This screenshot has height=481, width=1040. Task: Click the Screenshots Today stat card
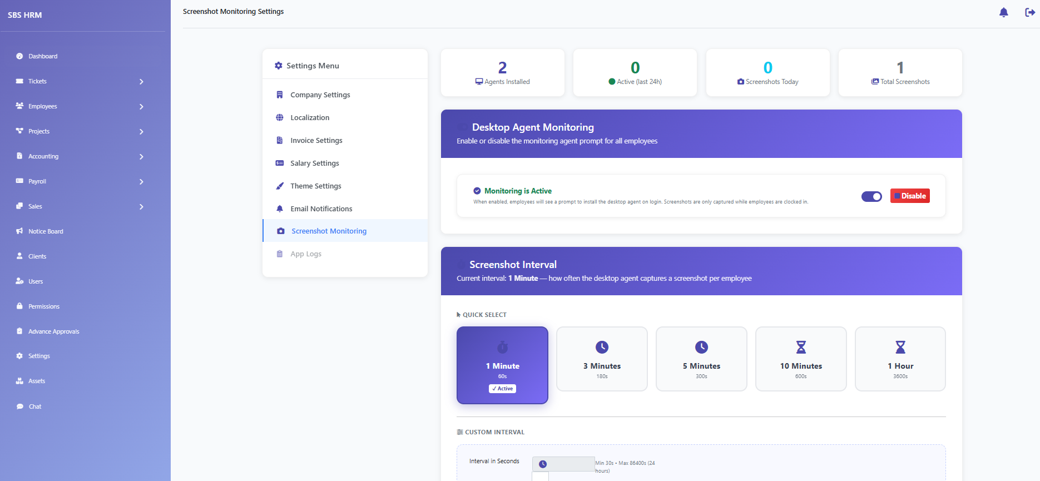(768, 73)
